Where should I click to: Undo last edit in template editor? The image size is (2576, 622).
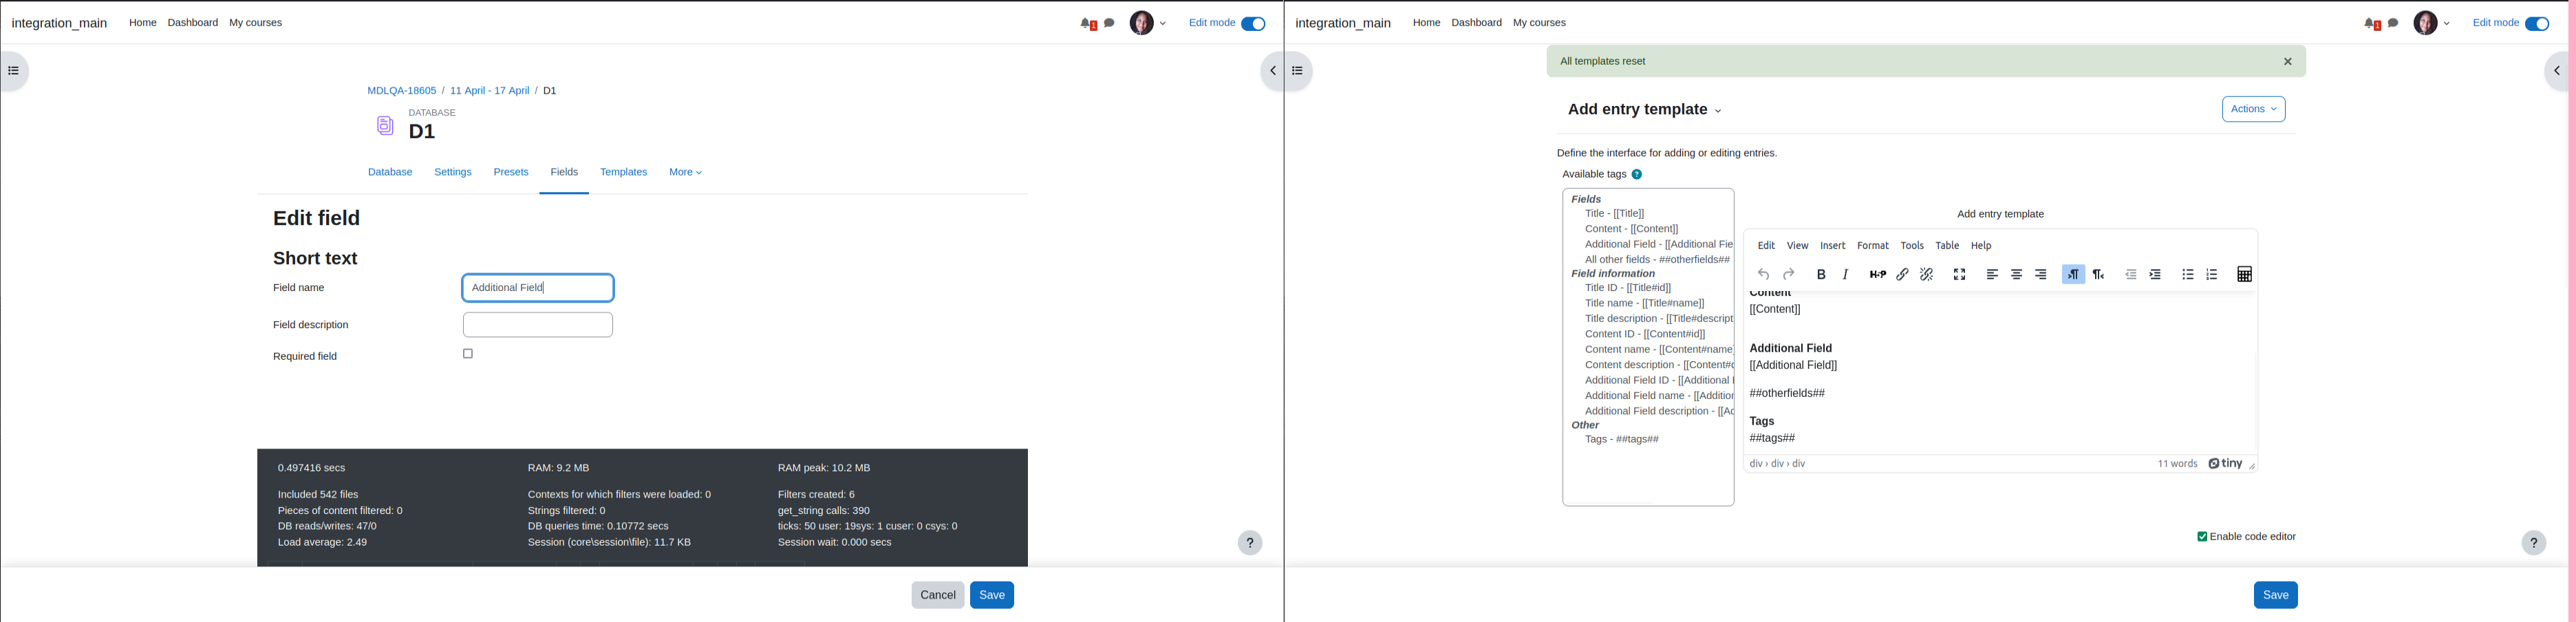(x=1764, y=274)
